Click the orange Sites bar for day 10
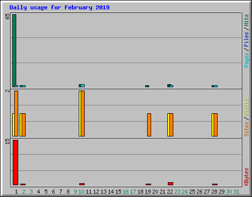 [x=83, y=113]
